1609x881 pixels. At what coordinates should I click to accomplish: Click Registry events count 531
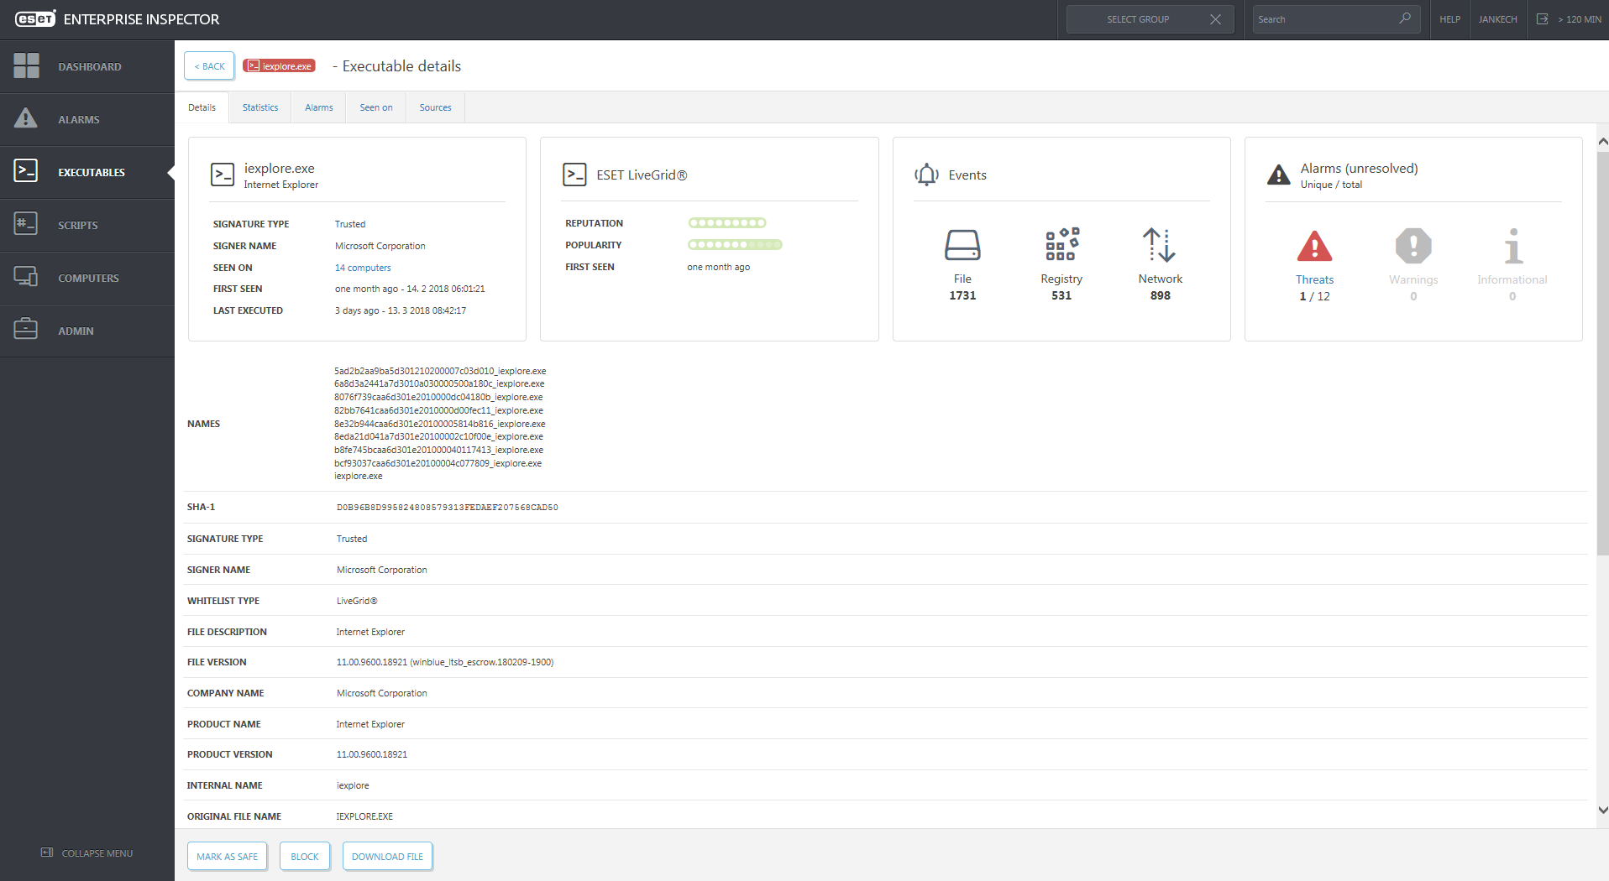click(1061, 295)
